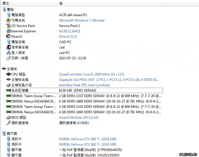Click the DIMM3 memory module icon

(8, 107)
